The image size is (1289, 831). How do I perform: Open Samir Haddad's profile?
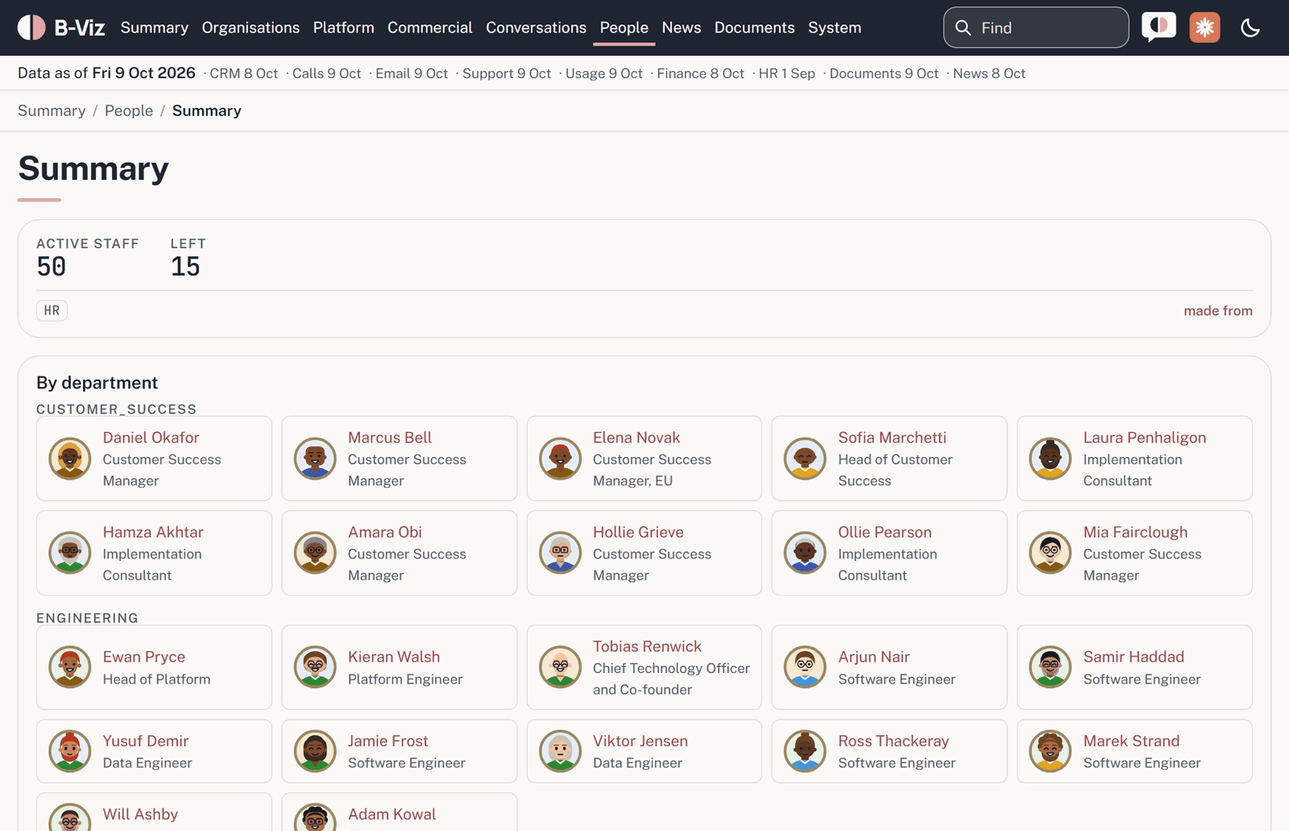point(1134,657)
